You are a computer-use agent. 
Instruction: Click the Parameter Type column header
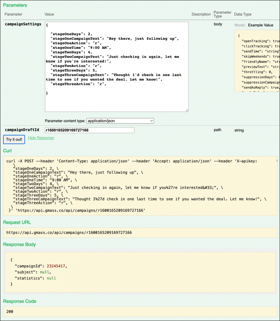click(222, 14)
